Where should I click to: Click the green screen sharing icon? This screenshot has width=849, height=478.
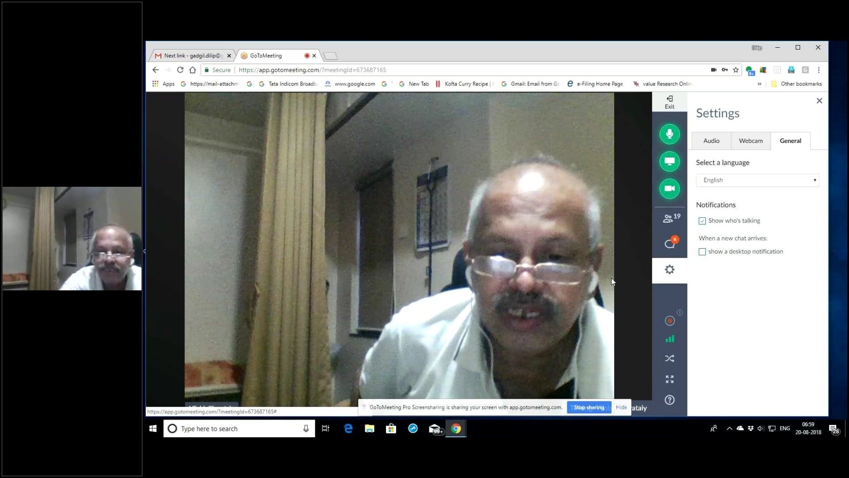[669, 162]
